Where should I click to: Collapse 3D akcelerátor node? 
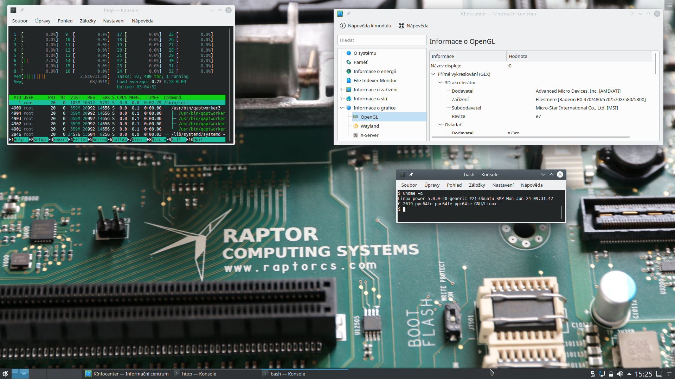click(440, 82)
